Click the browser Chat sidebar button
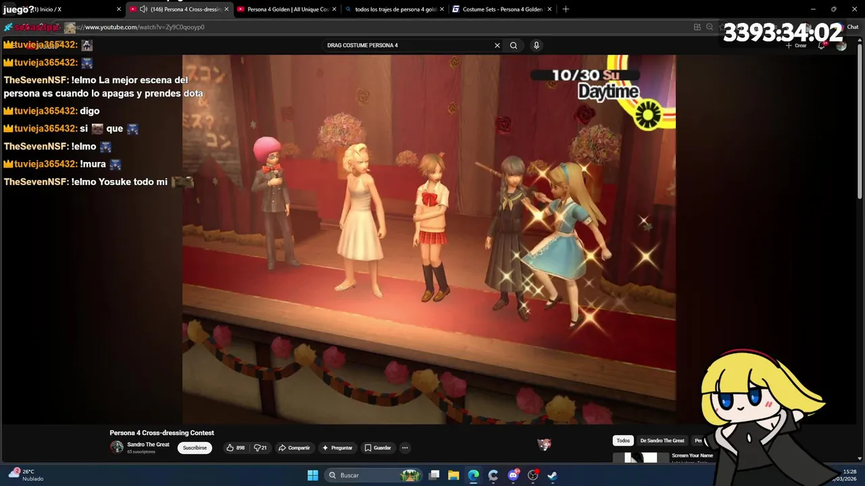Image resolution: width=865 pixels, height=486 pixels. 847,27
